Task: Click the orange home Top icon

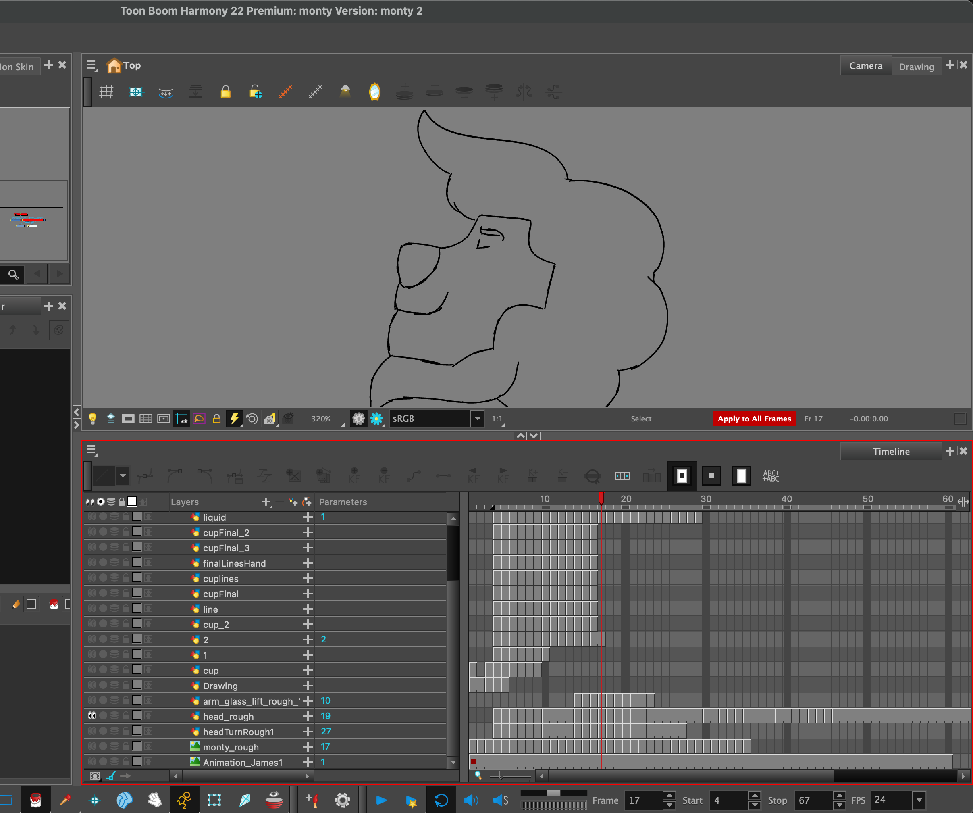Action: click(x=114, y=66)
